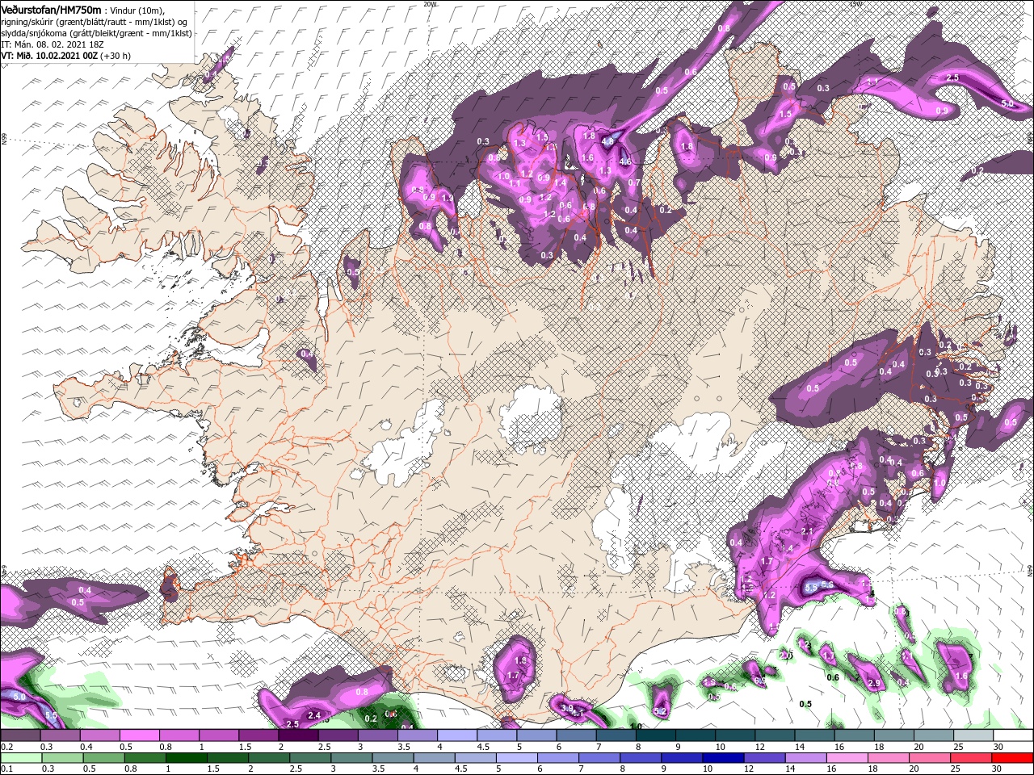Click snow legend swatch between 2 and 2.5
This screenshot has width=1034, height=775.
click(297, 735)
